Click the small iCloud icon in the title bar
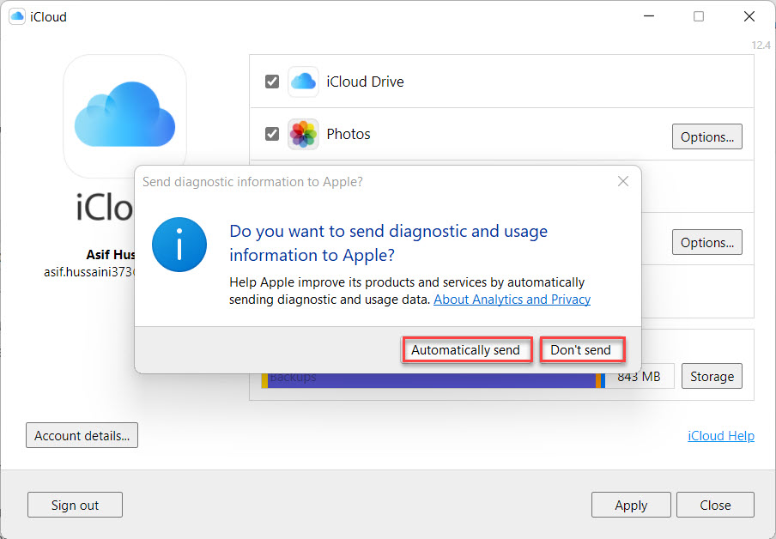 click(x=16, y=16)
